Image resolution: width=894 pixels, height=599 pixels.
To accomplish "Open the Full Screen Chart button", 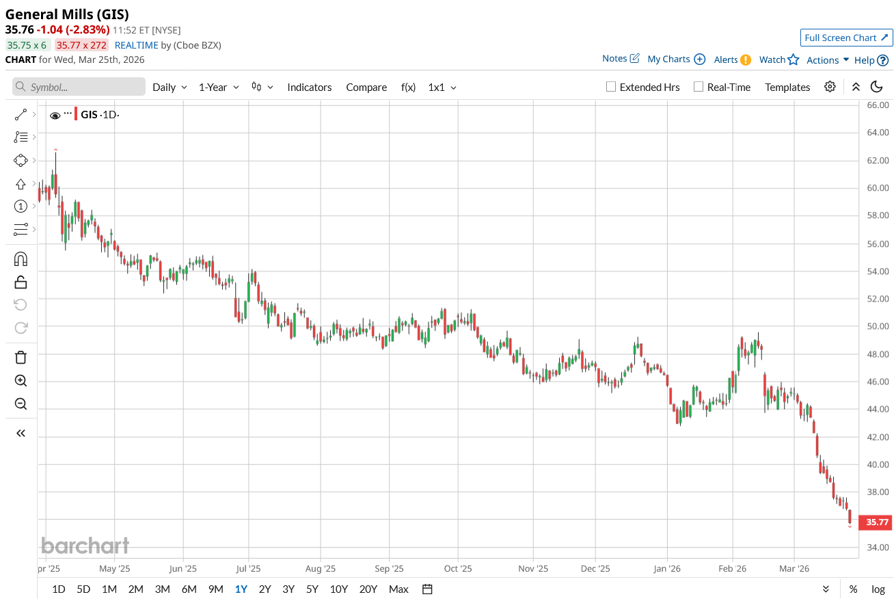I will pos(846,38).
